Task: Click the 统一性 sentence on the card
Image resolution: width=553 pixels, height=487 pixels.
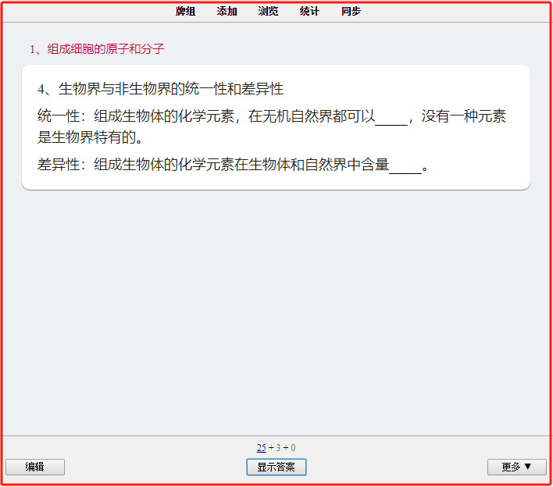Action: [x=272, y=126]
